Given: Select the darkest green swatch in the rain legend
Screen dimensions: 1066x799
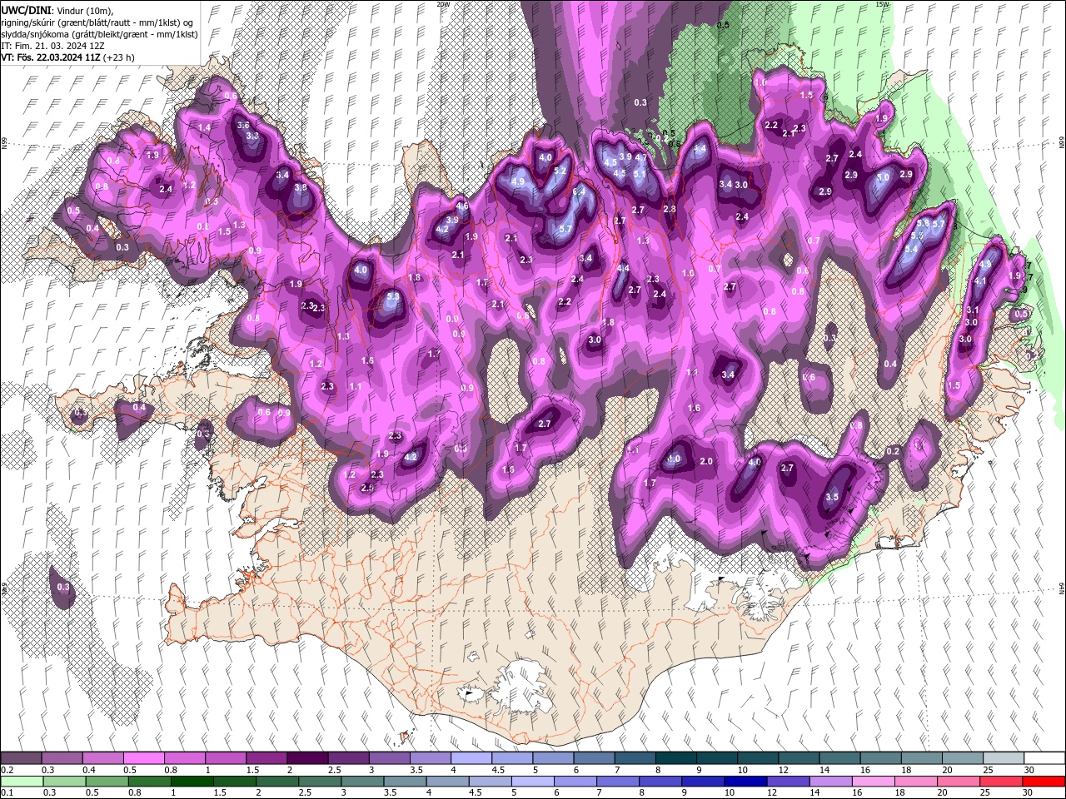Looking at the screenshot, I should pos(192,781).
